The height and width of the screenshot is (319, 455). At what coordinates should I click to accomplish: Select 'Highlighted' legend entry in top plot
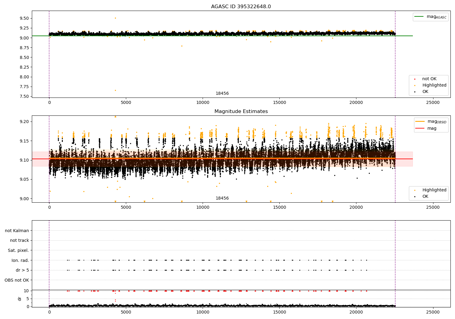(x=434, y=85)
